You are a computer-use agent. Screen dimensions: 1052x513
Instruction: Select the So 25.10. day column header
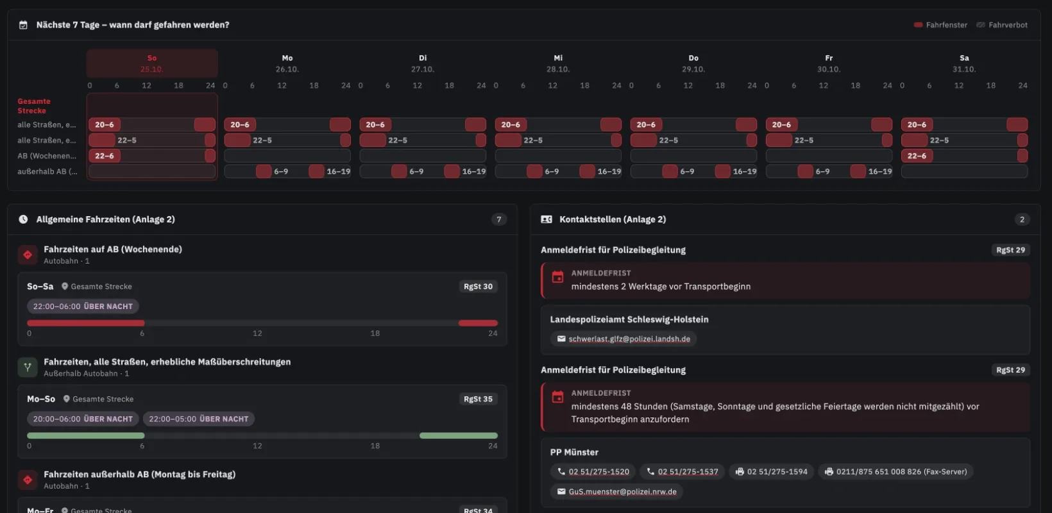coord(152,63)
